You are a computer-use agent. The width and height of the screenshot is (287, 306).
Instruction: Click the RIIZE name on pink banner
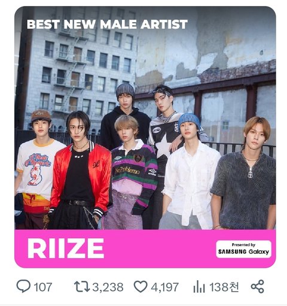tap(66, 249)
